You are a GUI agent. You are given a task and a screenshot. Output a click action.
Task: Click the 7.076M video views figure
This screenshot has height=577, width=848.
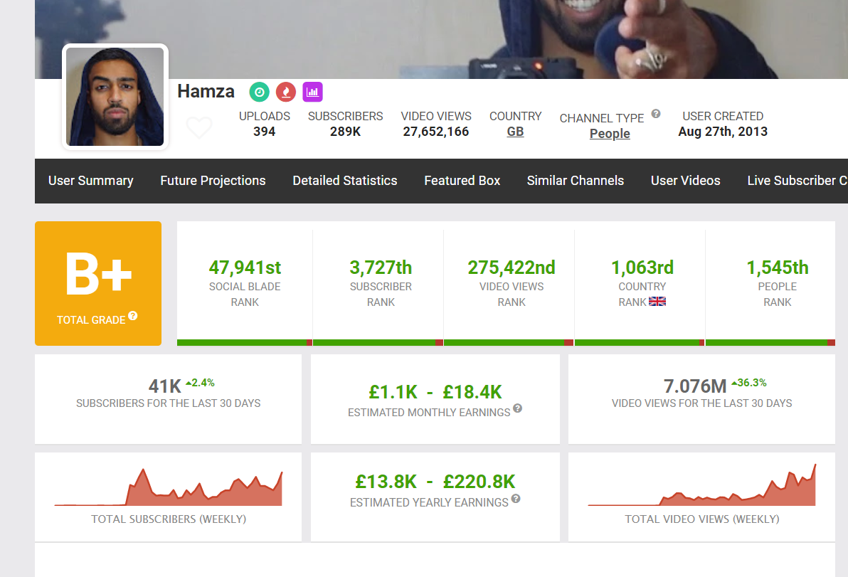[695, 386]
